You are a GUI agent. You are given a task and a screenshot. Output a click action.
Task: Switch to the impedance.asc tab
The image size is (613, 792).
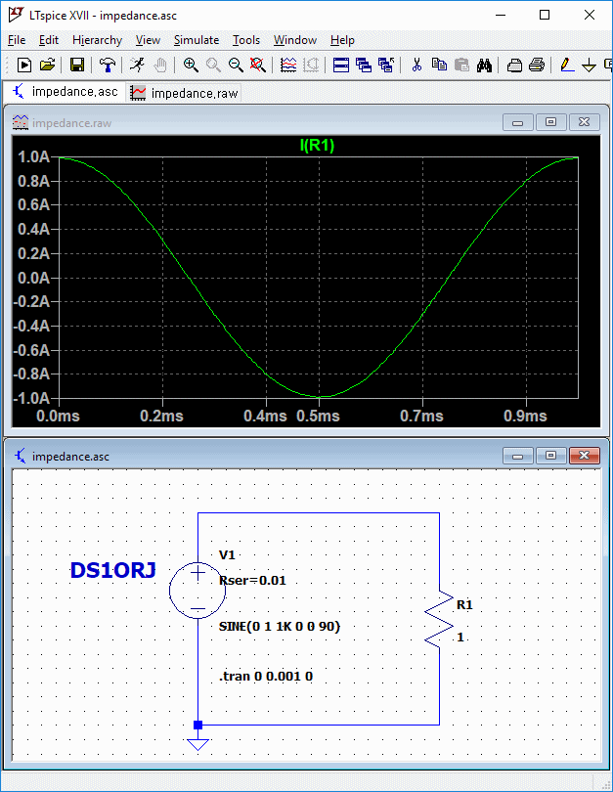click(x=65, y=92)
